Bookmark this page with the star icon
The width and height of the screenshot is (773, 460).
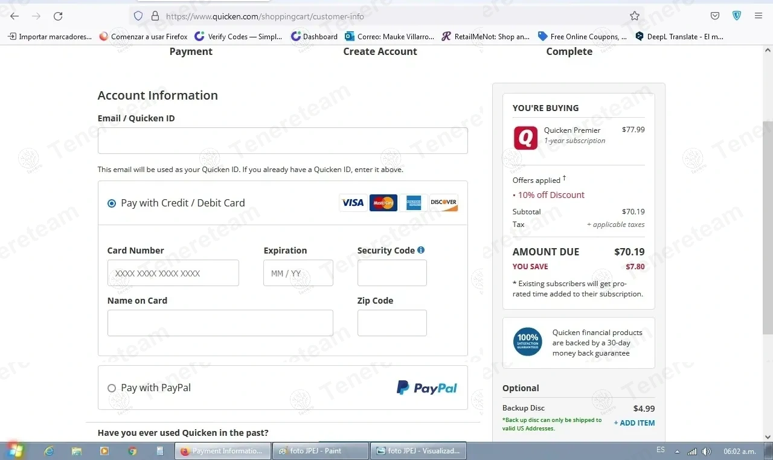click(635, 16)
